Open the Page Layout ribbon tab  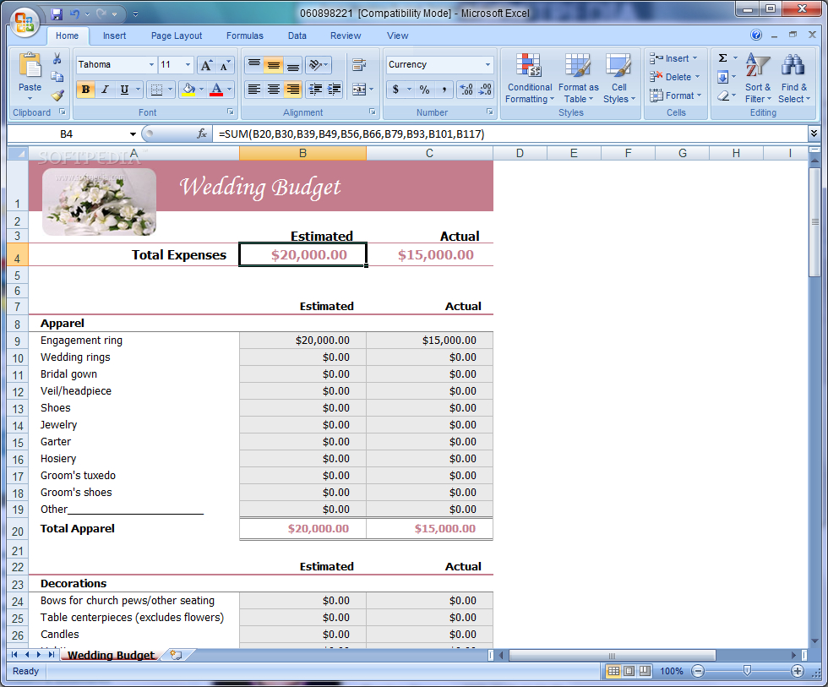[x=177, y=35]
